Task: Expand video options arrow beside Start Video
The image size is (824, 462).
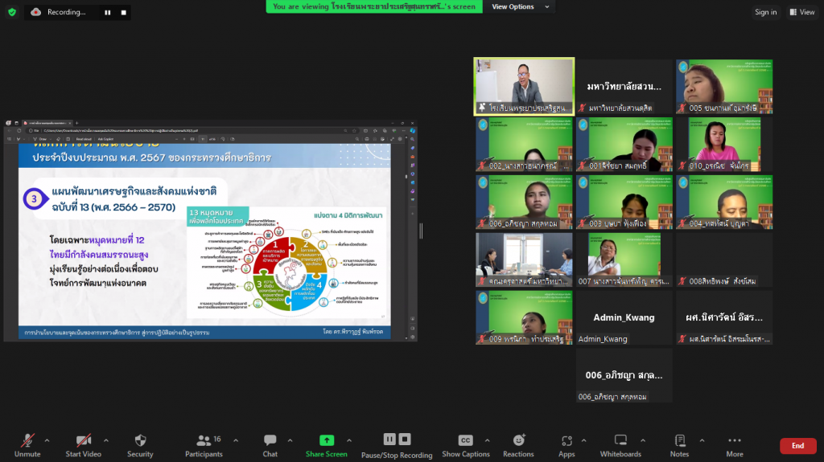Action: coord(108,440)
